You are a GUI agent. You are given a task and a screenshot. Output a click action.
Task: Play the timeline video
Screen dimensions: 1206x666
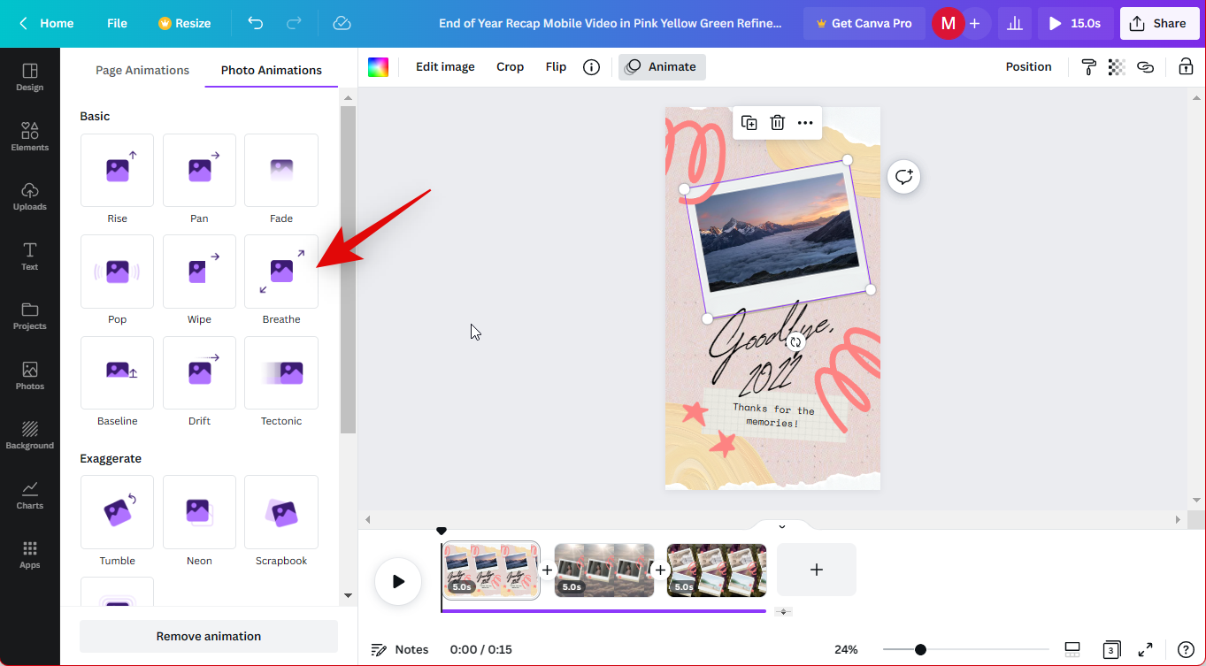pyautogui.click(x=398, y=581)
